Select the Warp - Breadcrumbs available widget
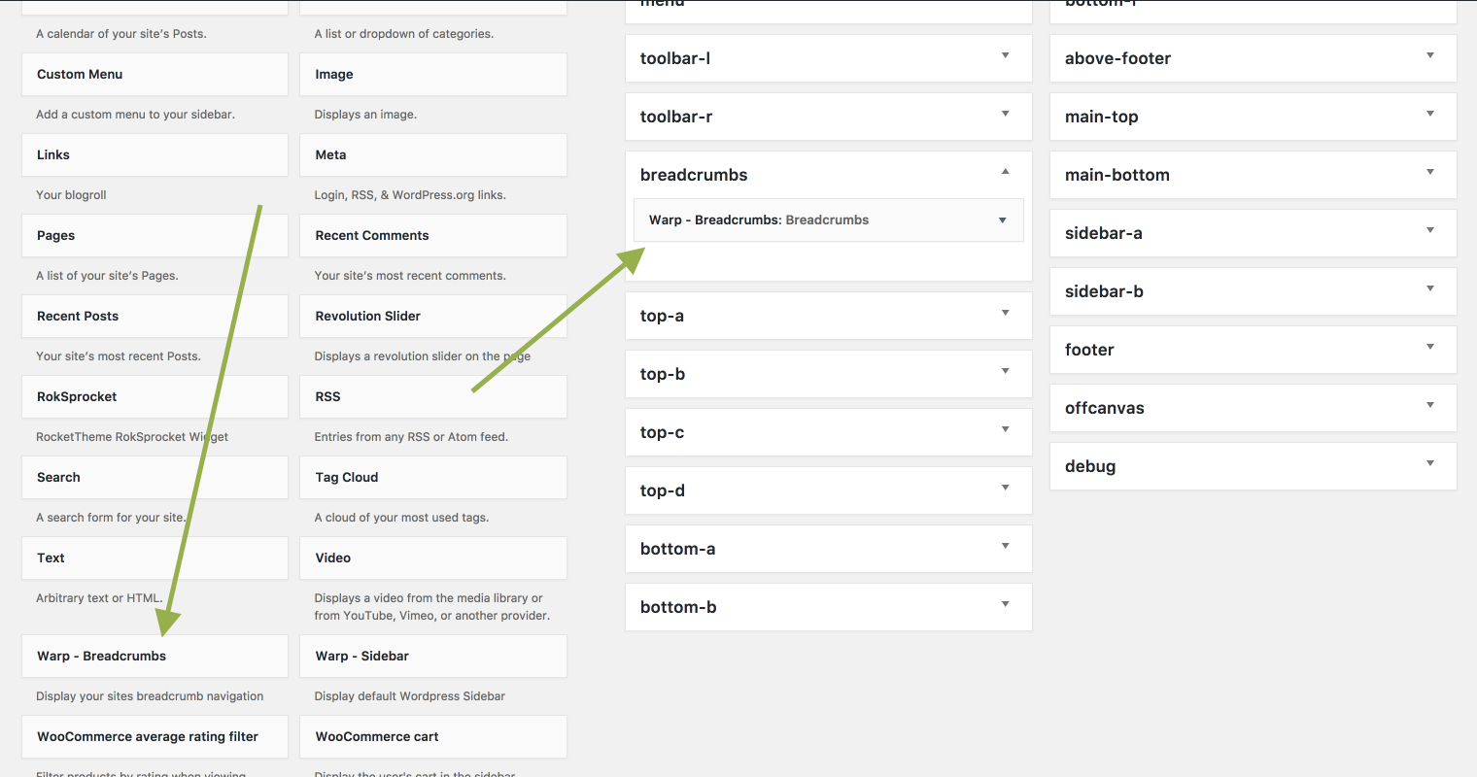This screenshot has width=1477, height=777. pyautogui.click(x=155, y=656)
